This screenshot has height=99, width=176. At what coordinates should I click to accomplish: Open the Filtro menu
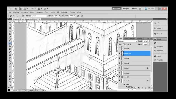point(46,12)
